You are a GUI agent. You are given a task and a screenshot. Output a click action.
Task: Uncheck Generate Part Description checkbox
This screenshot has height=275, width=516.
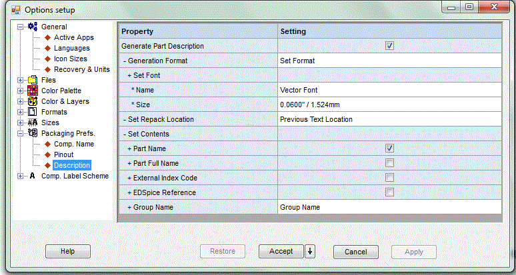coord(389,46)
